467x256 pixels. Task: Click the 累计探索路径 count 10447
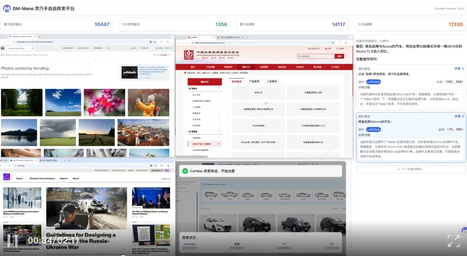point(102,24)
